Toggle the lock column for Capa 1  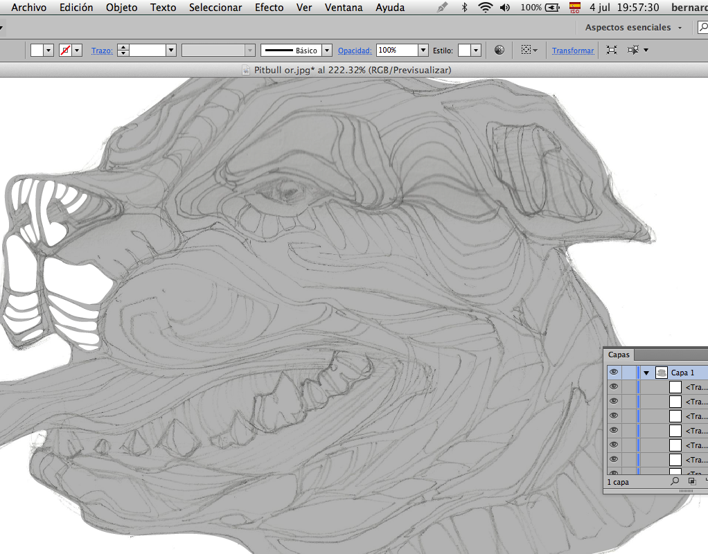628,373
